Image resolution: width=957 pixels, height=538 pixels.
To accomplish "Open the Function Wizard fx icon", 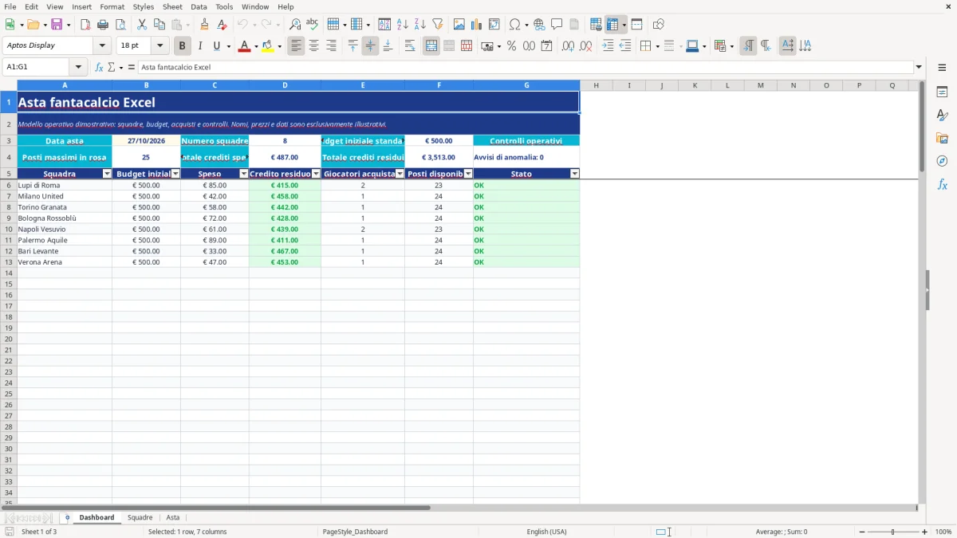I will pos(99,67).
